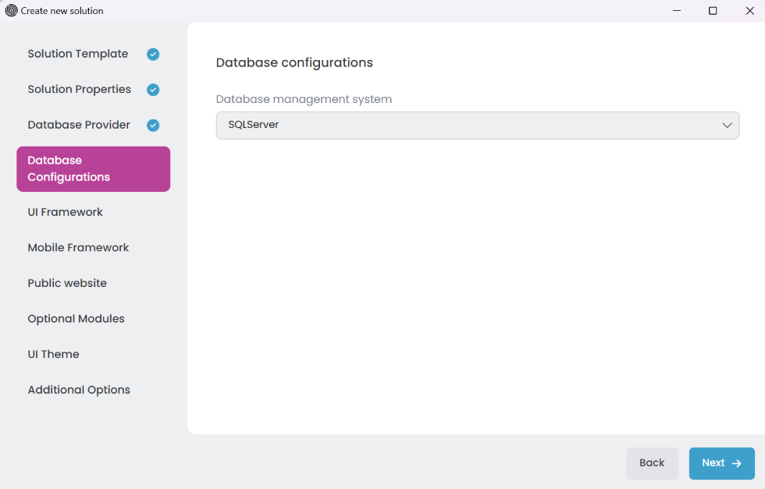Select the UI Framework step
The width and height of the screenshot is (765, 489).
(65, 211)
